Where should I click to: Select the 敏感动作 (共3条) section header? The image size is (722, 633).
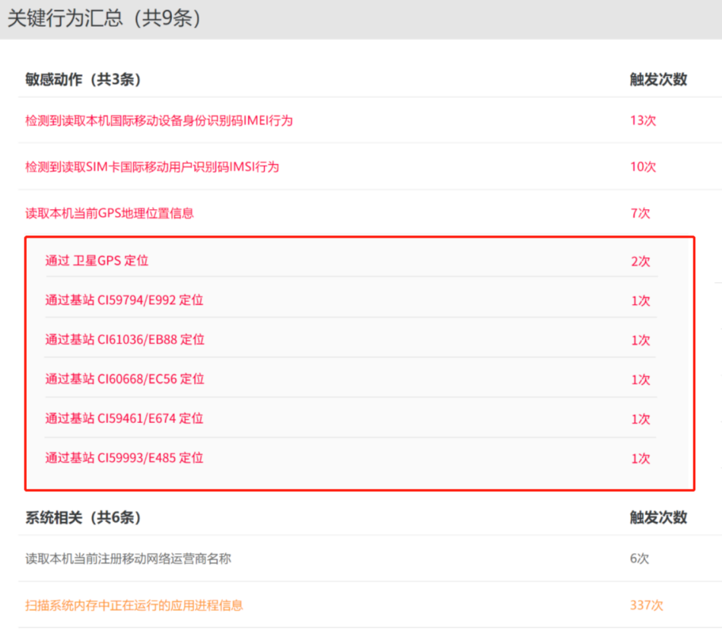(x=83, y=80)
